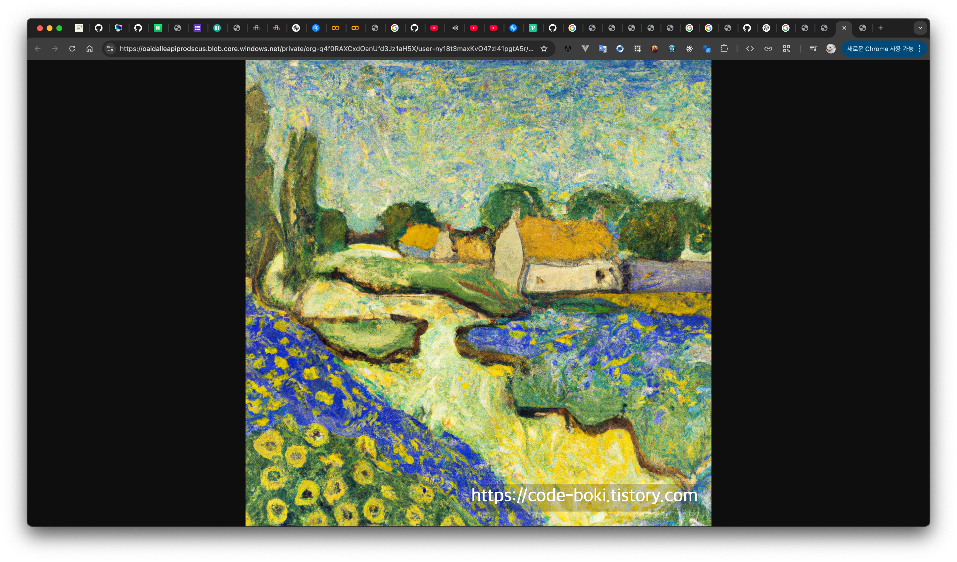
Task: Expand the tab search dropdown arrow
Action: (920, 28)
